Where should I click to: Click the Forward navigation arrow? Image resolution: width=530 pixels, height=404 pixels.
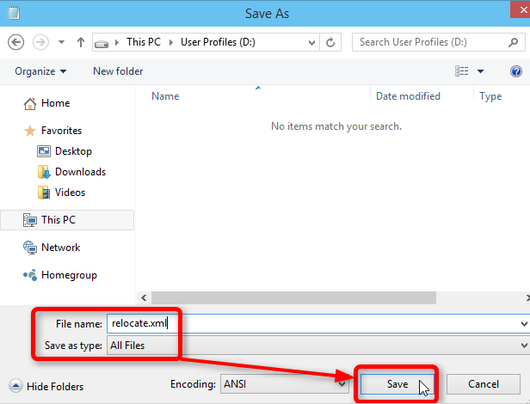click(x=40, y=41)
